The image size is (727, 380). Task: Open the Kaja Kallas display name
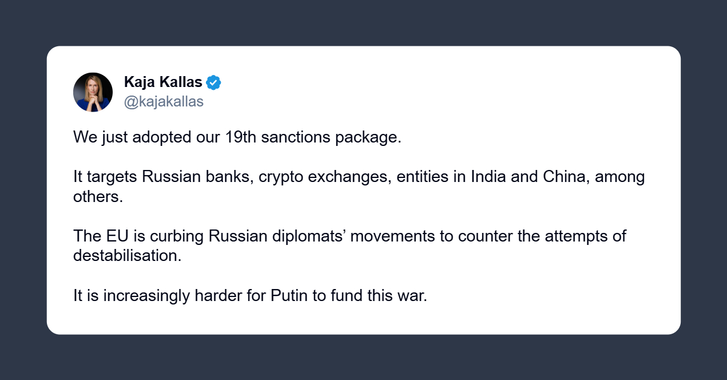(x=163, y=82)
